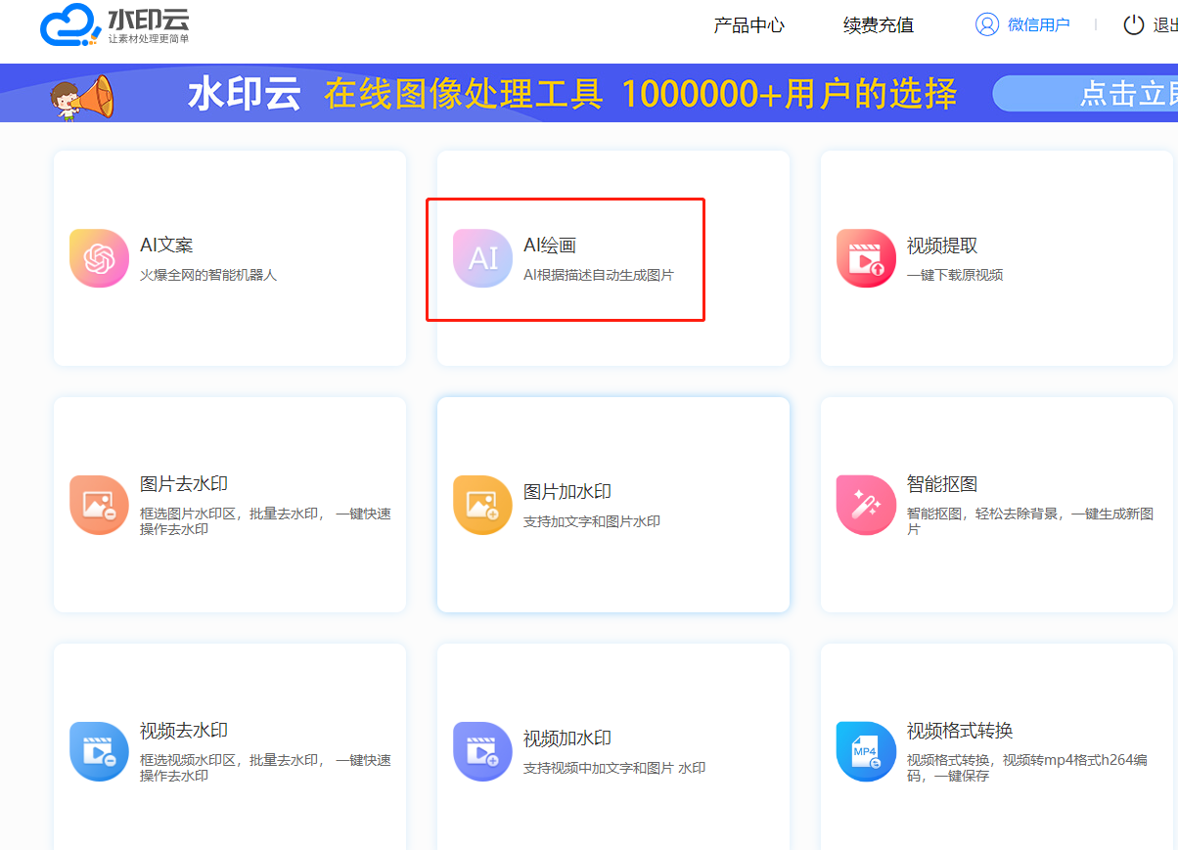Click the 视频加水印 icon

pos(482,751)
